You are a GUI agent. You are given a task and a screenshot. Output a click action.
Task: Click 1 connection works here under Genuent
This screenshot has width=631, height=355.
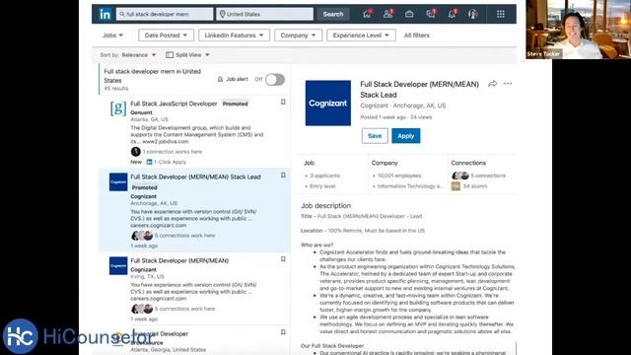click(173, 152)
